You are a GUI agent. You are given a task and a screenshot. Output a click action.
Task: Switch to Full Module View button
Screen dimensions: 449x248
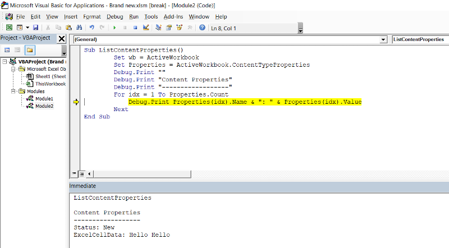(82, 173)
